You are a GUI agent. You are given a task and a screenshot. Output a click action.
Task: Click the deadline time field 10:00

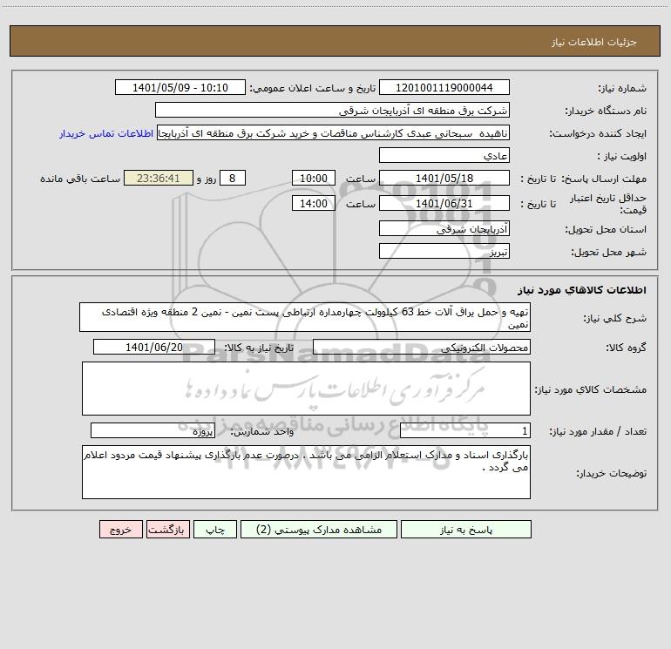(314, 179)
